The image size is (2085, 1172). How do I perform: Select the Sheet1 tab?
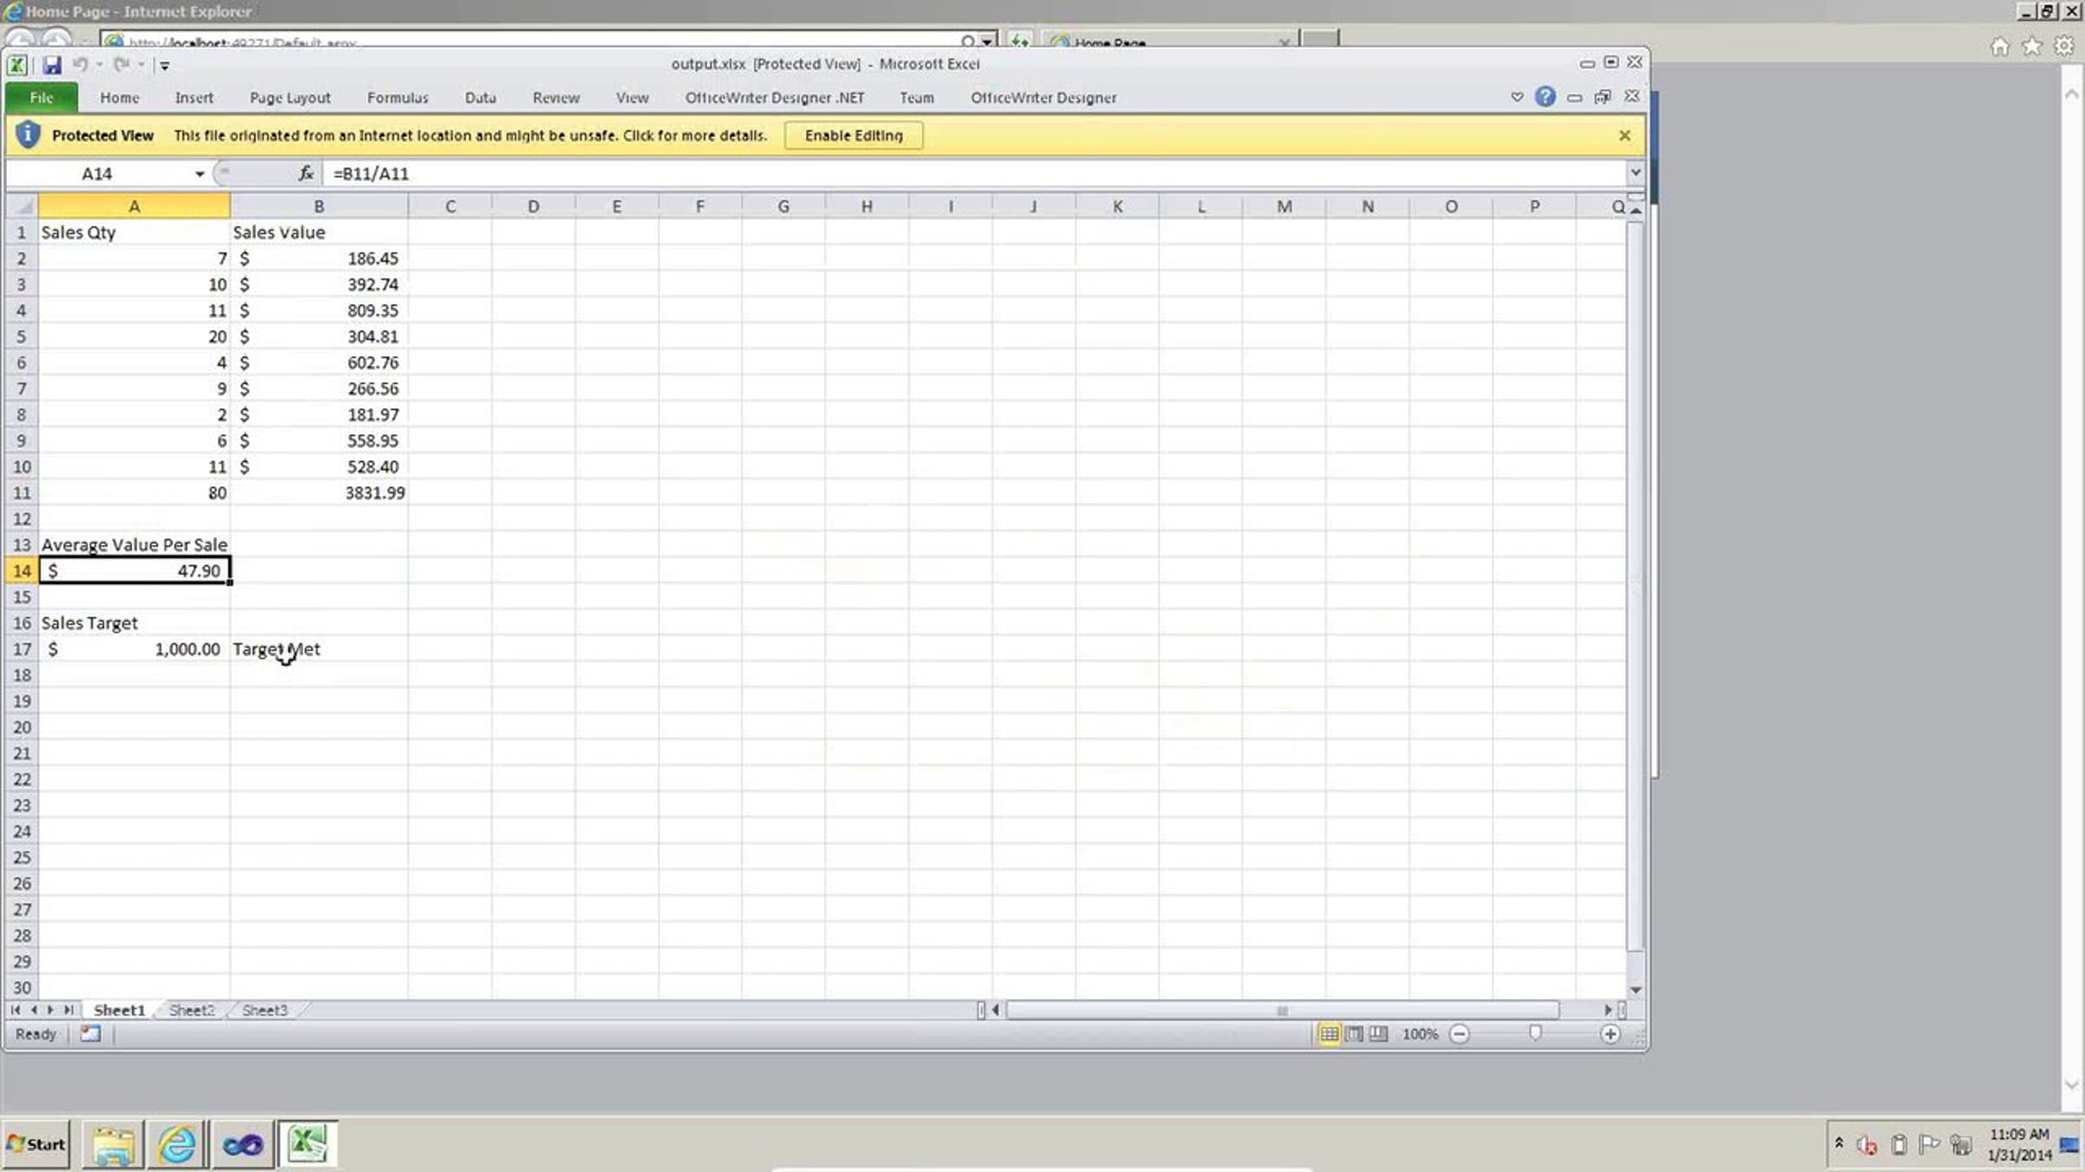click(x=119, y=1010)
